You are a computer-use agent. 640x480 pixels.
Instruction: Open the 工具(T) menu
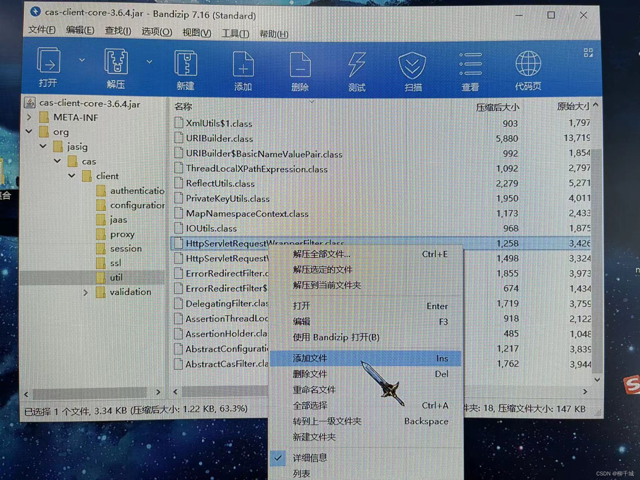coord(235,33)
